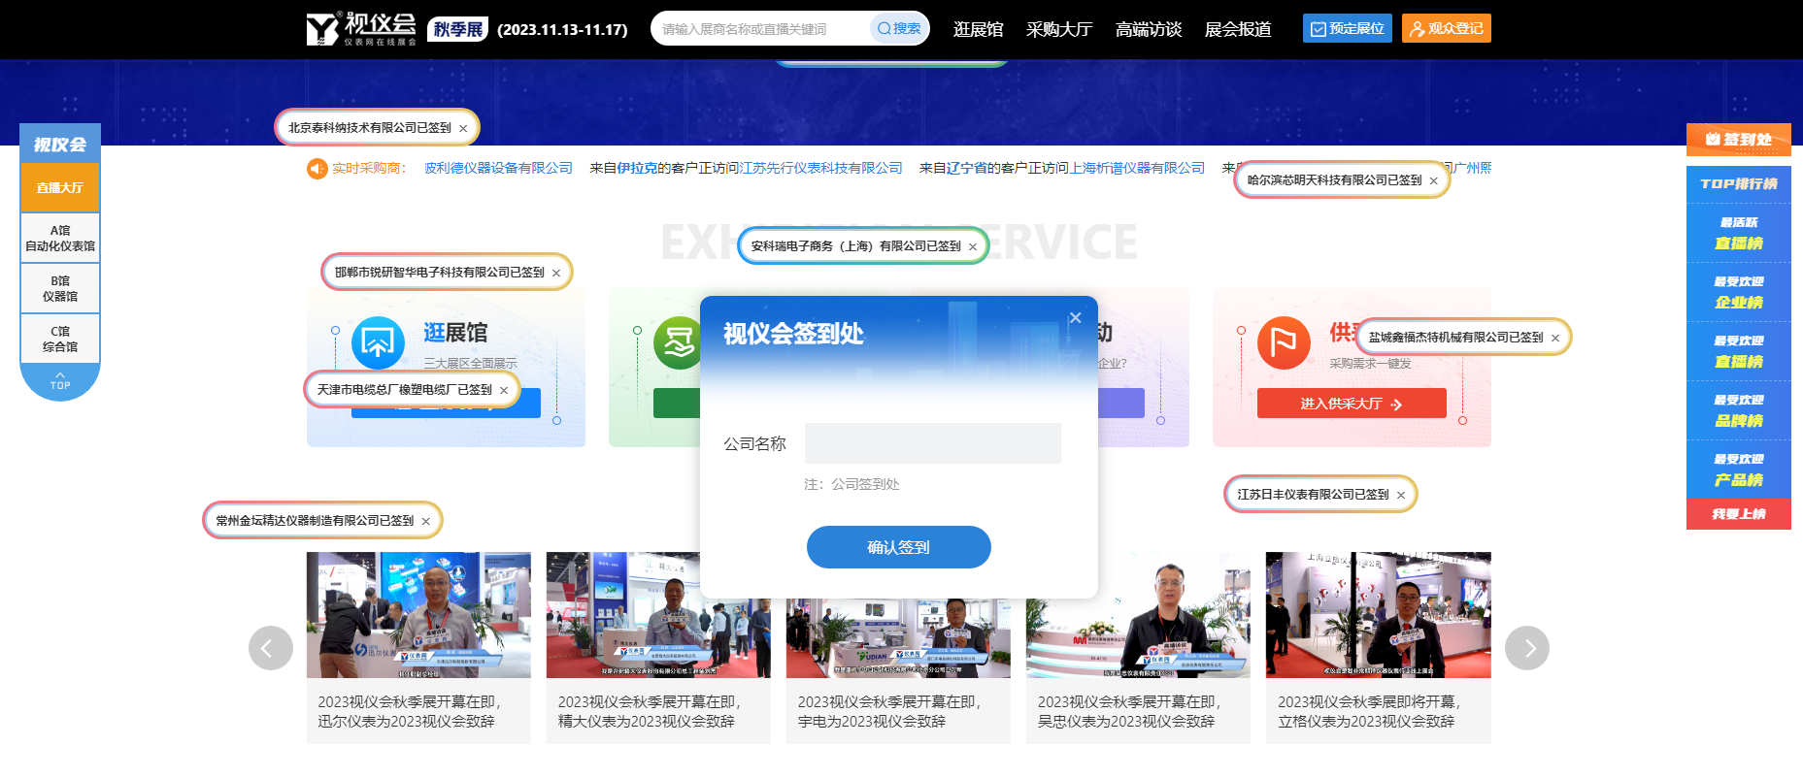1803x778 pixels.
Task: Open the 最受欢迎产品榜 ranking
Action: click(1738, 470)
